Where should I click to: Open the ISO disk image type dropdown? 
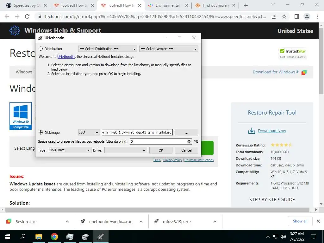89,132
